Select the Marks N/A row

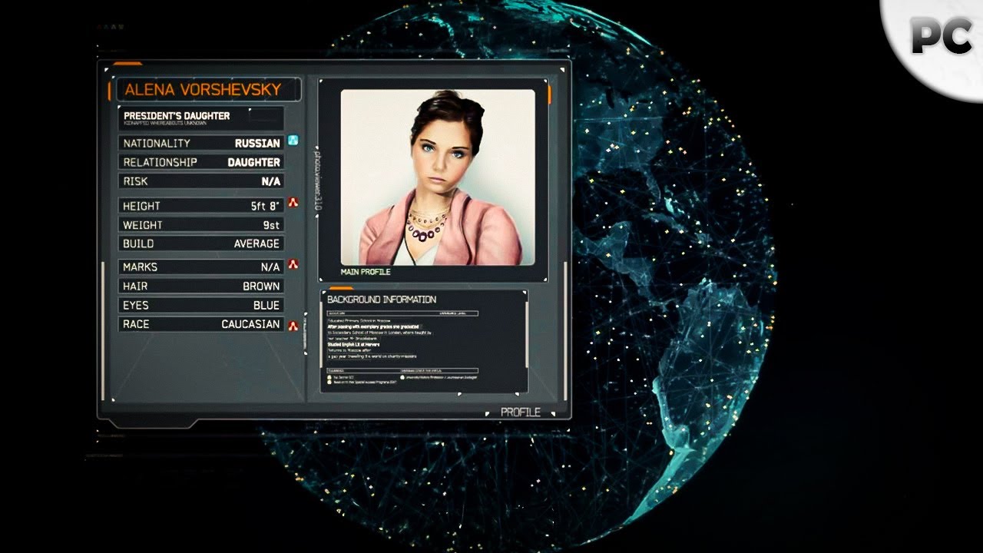201,267
